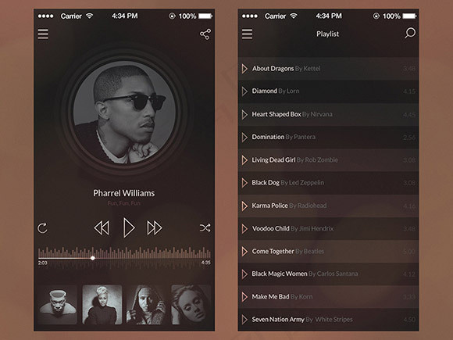Click the progress knob on waveform slider

point(92,258)
